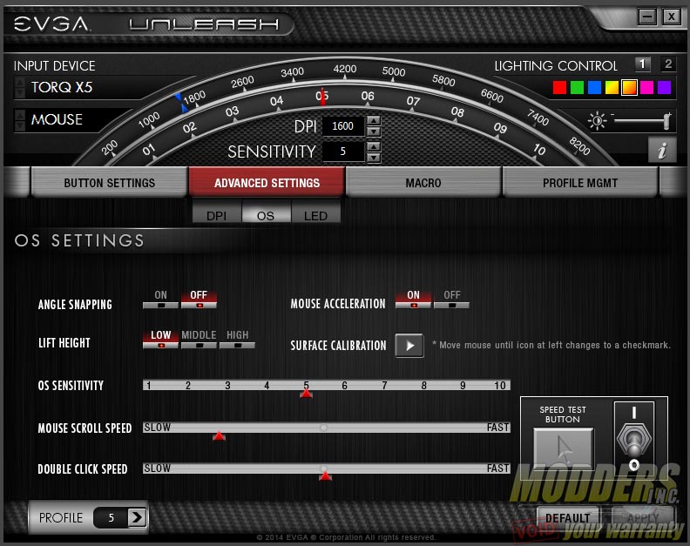Advance to next profile with arrow
Viewport: 690px width, 546px height.
tap(137, 517)
